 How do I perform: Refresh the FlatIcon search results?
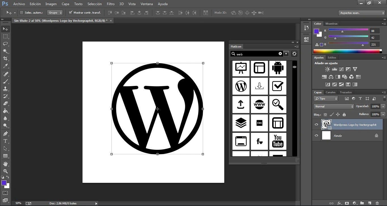tap(294, 54)
